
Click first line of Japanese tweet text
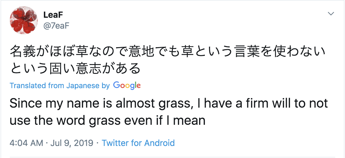point(168,52)
